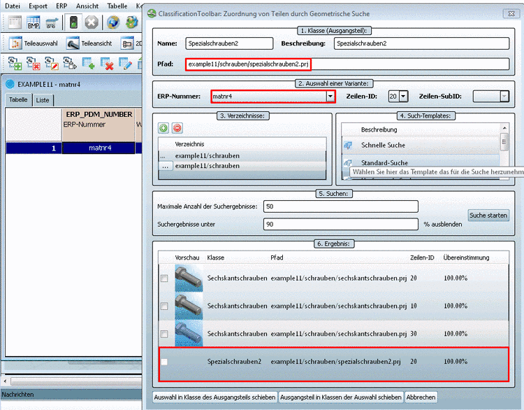Screen dimensions: 524x410
Task: Click the Klasse column header in Ergebnis
Action: coord(216,257)
